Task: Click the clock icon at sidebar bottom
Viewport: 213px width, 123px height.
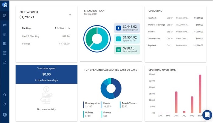Action: [5, 114]
